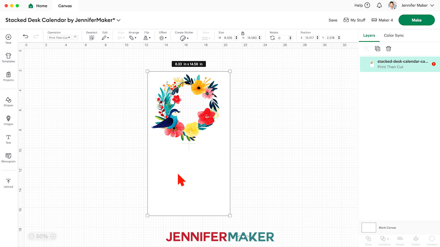
Task: Click the red warning icon on the layer
Action: point(434,64)
